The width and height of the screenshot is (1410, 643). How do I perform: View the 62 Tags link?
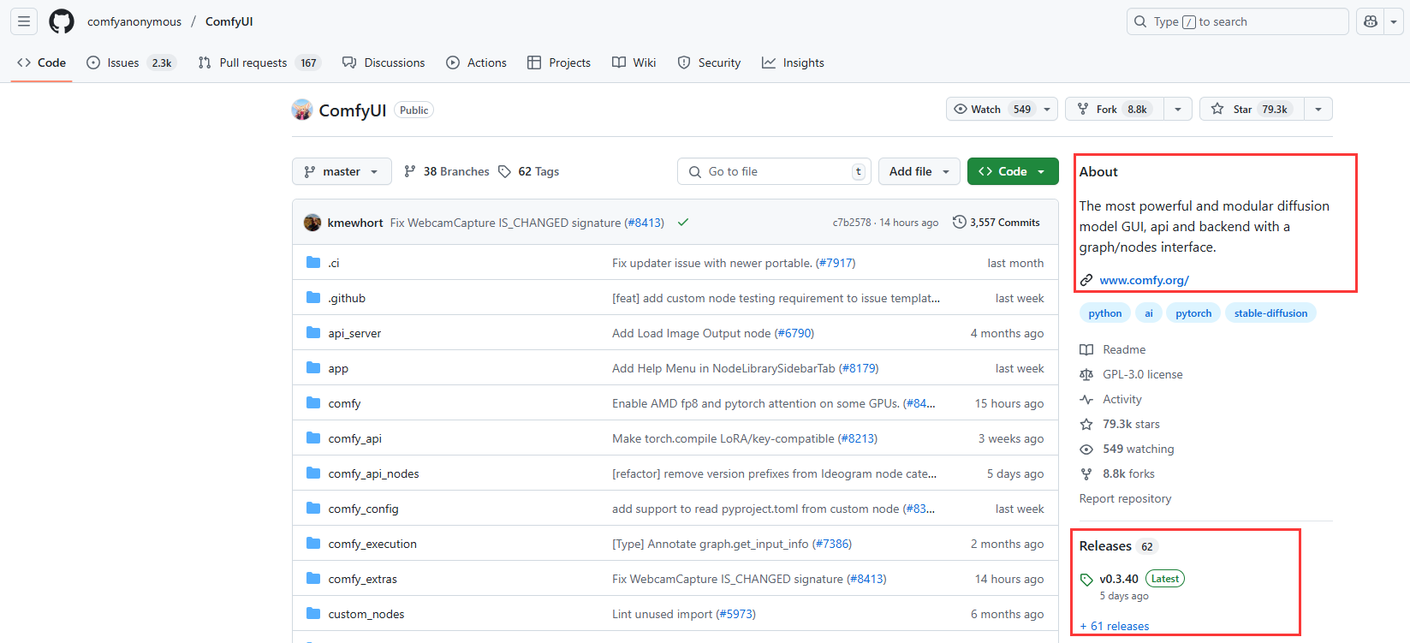coord(529,171)
